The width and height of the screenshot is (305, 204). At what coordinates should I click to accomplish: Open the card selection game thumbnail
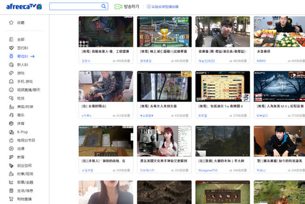click(x=222, y=192)
